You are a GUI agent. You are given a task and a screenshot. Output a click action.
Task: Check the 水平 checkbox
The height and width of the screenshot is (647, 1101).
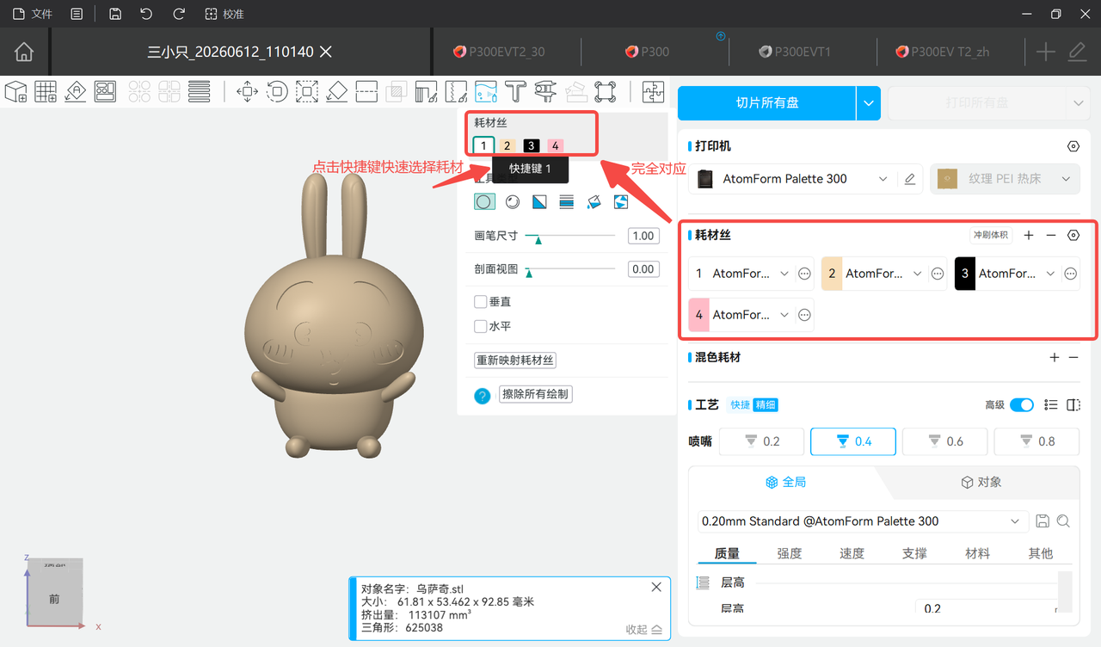481,327
